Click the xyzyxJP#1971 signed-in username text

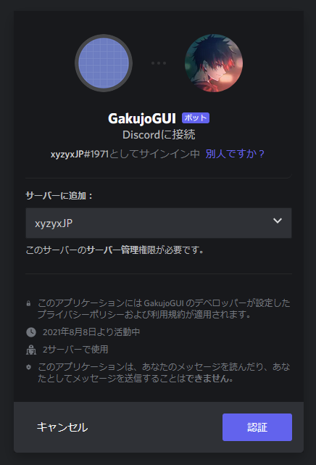coord(80,155)
